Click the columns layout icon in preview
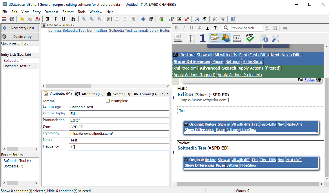 (191, 38)
